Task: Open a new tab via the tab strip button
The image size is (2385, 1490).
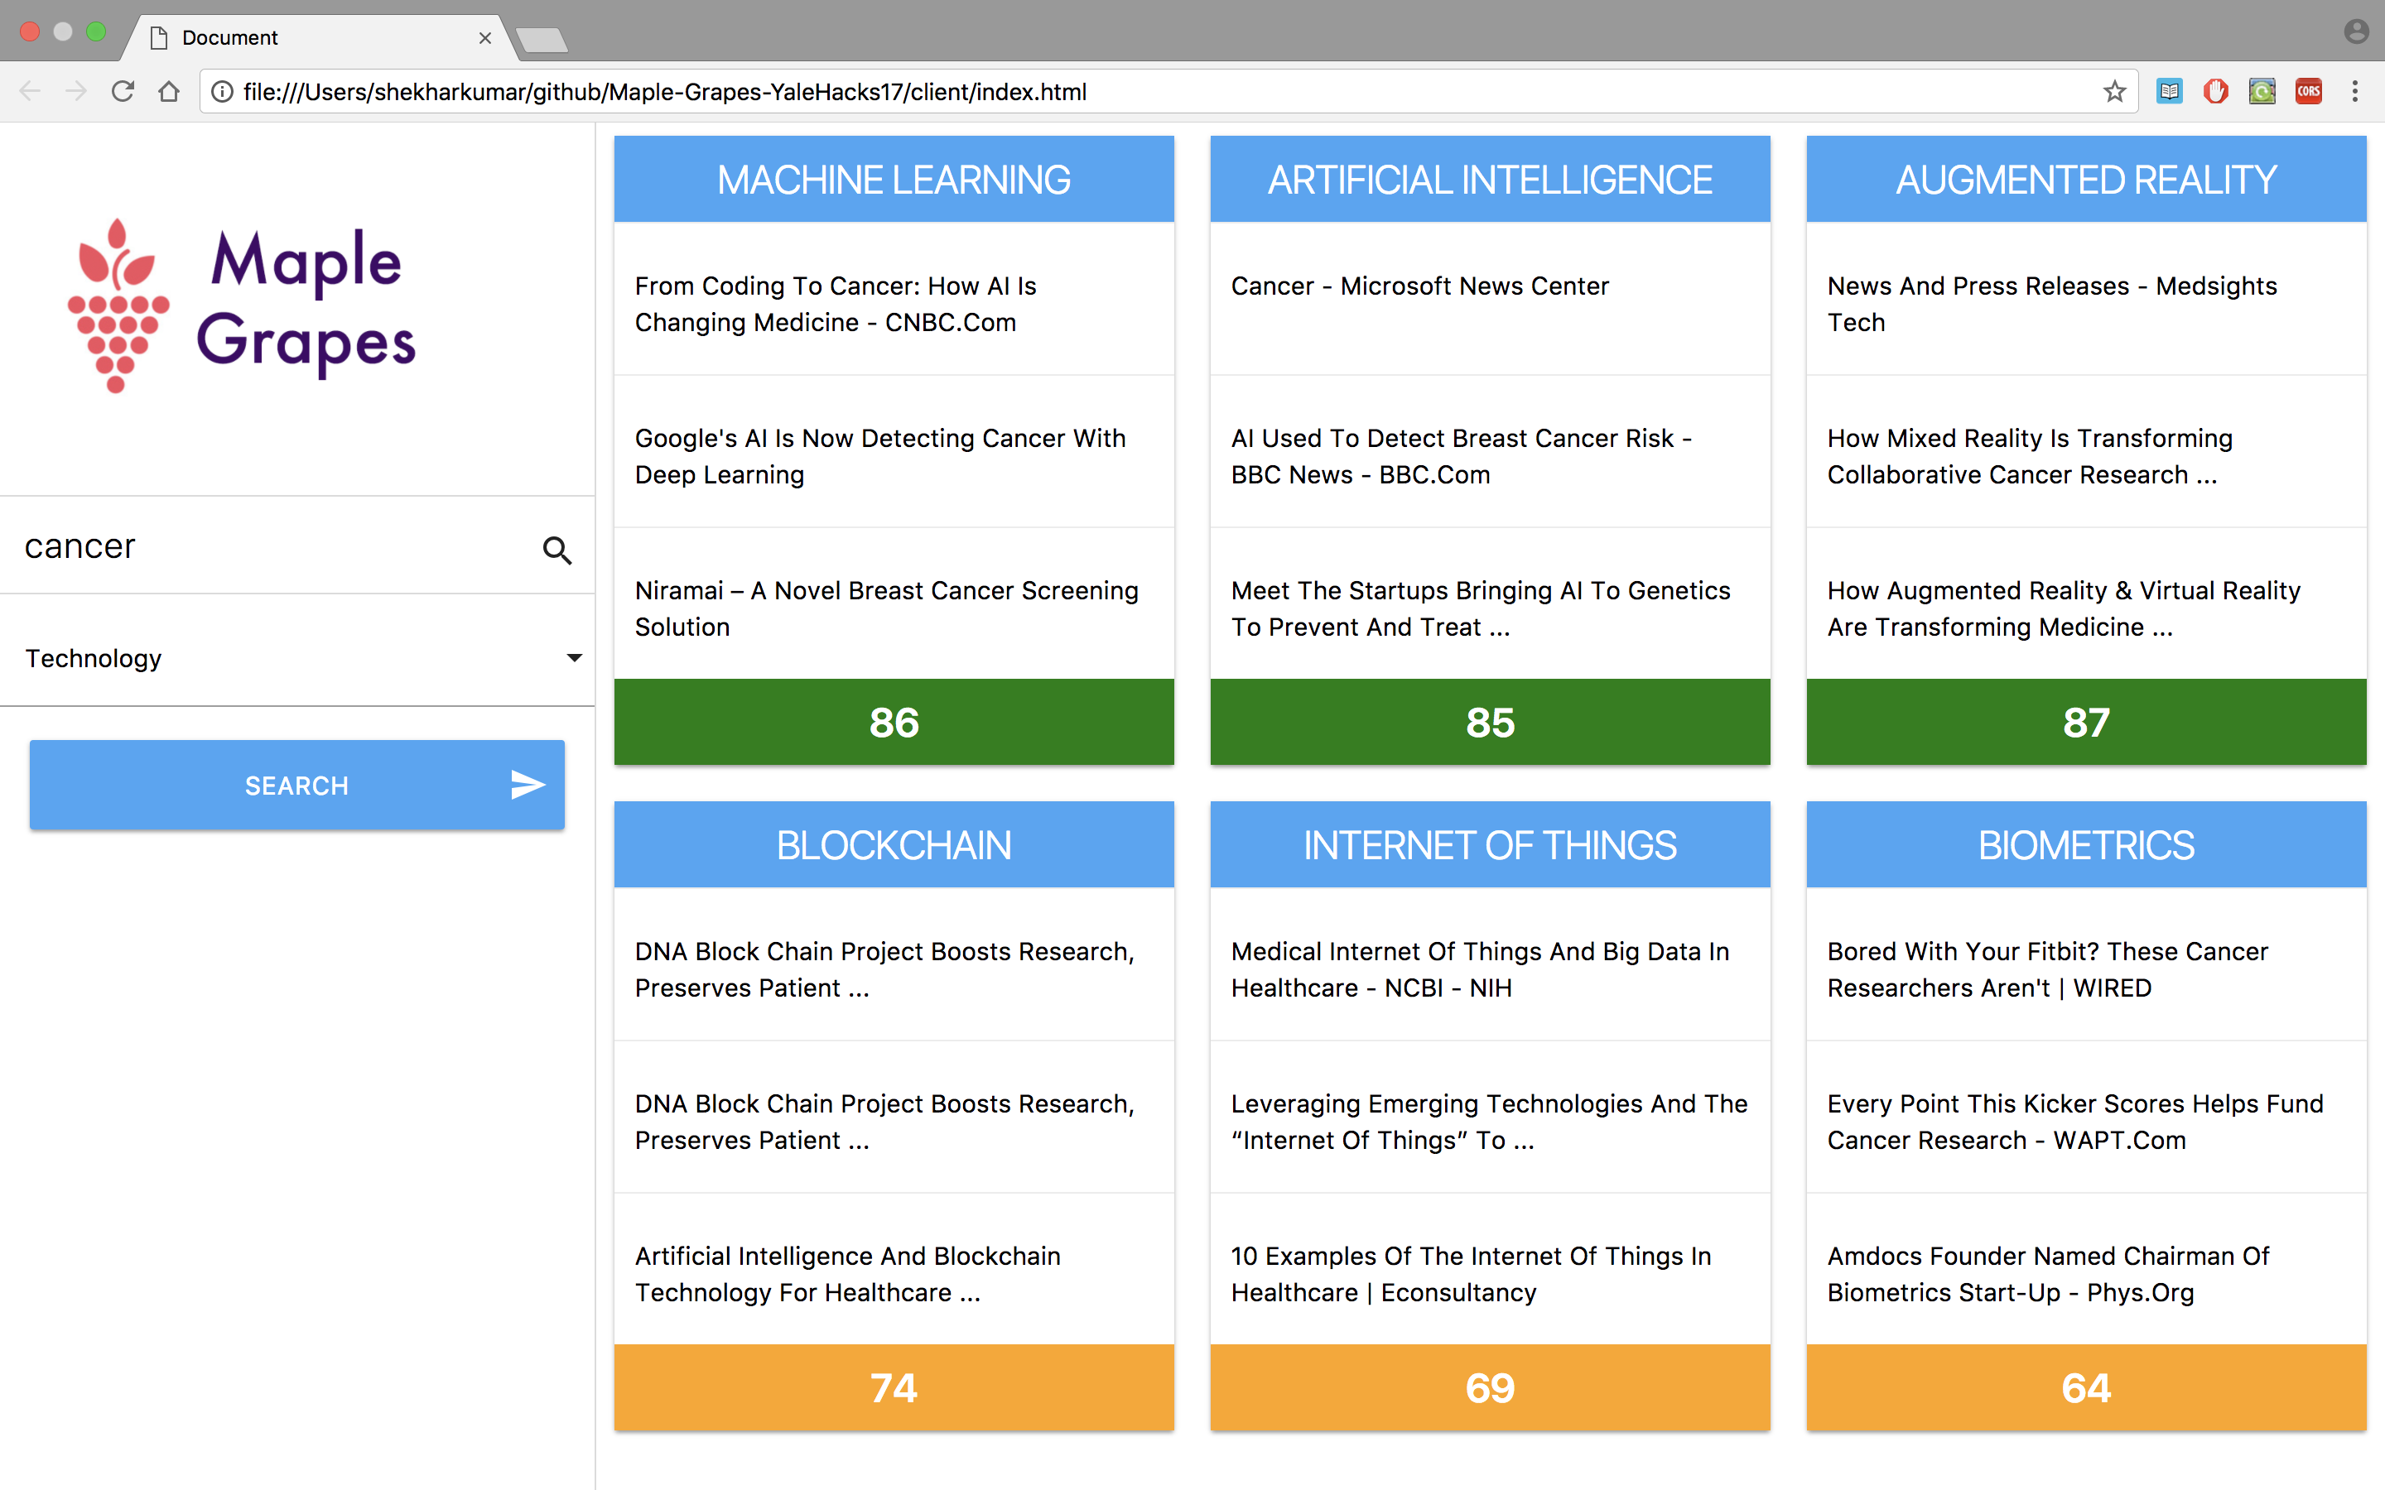Action: tap(541, 40)
